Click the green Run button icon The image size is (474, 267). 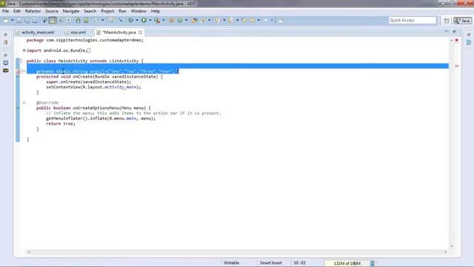click(144, 20)
